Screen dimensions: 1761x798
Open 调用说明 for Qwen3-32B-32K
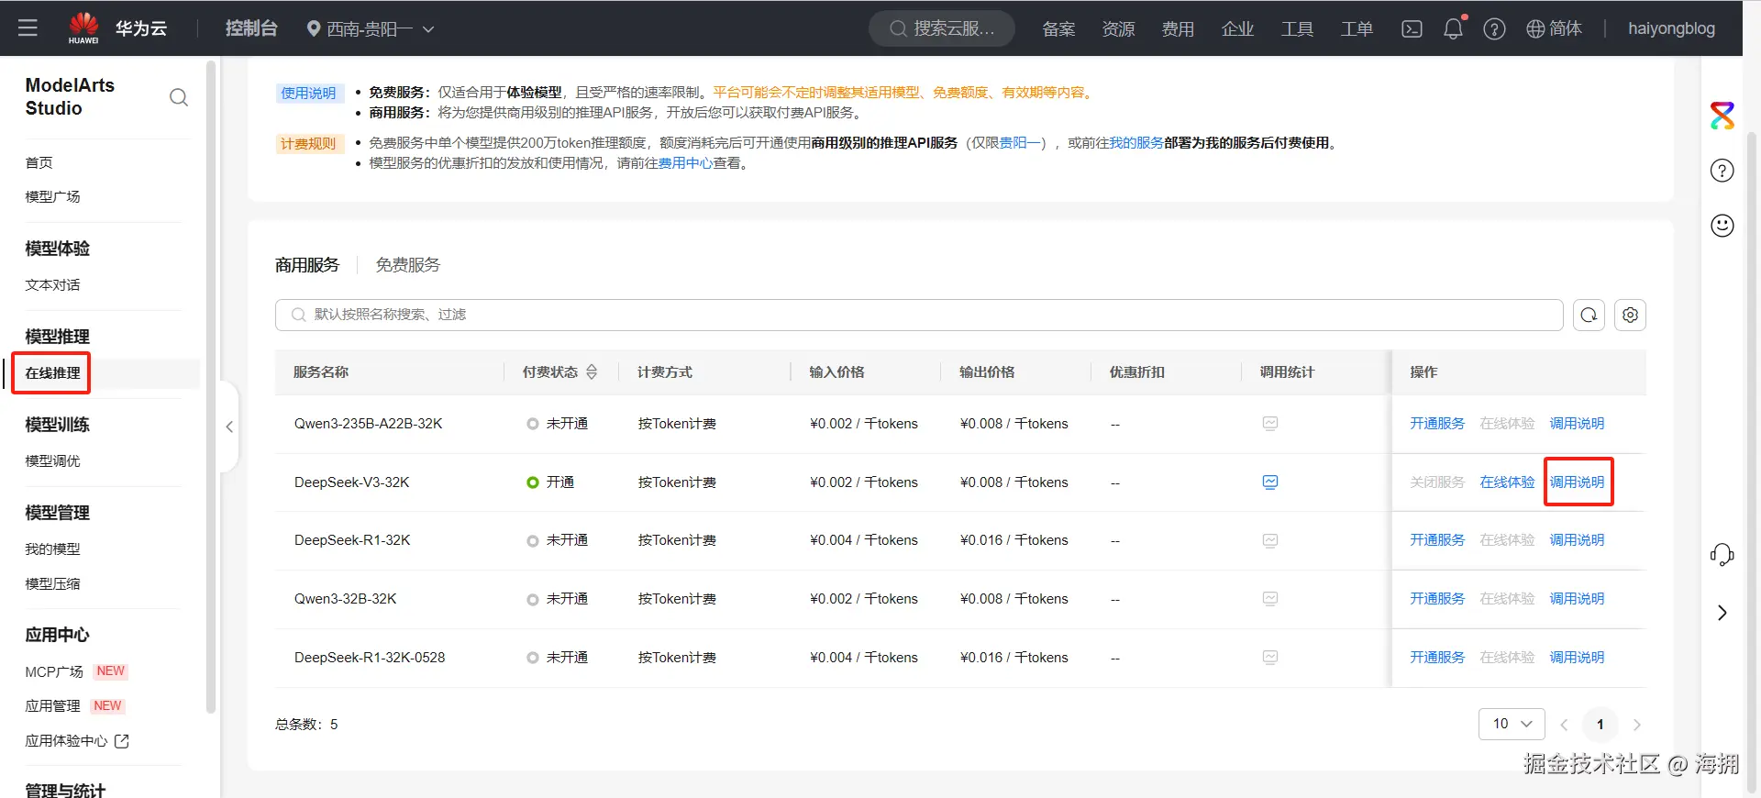(x=1577, y=598)
